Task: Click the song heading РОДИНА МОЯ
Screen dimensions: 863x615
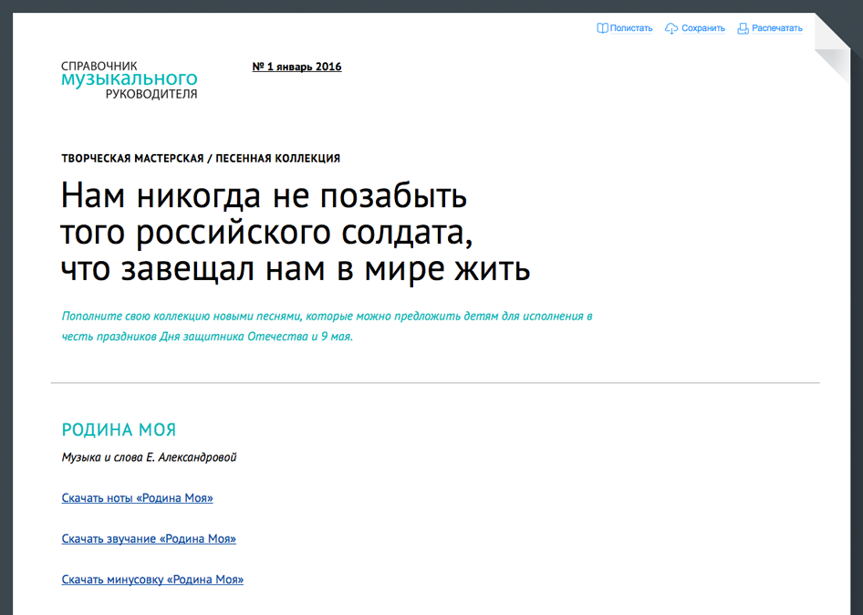Action: coord(119,430)
